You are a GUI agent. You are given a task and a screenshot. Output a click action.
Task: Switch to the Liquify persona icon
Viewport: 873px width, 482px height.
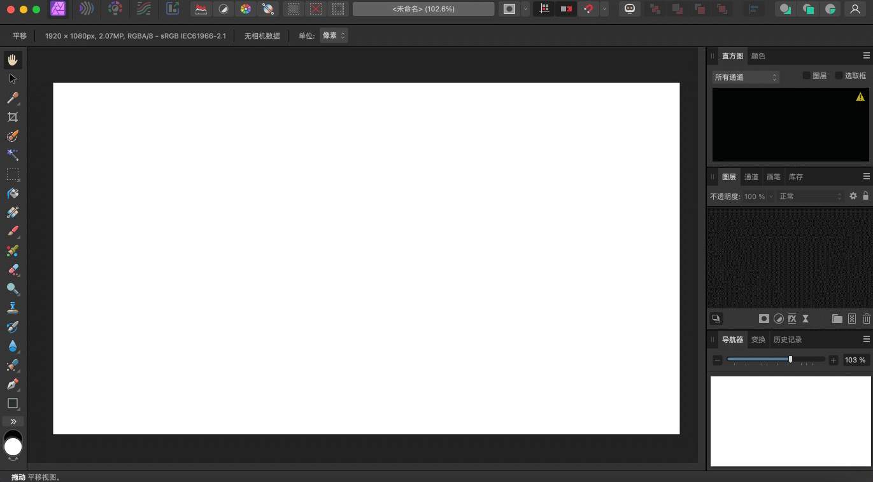(87, 9)
